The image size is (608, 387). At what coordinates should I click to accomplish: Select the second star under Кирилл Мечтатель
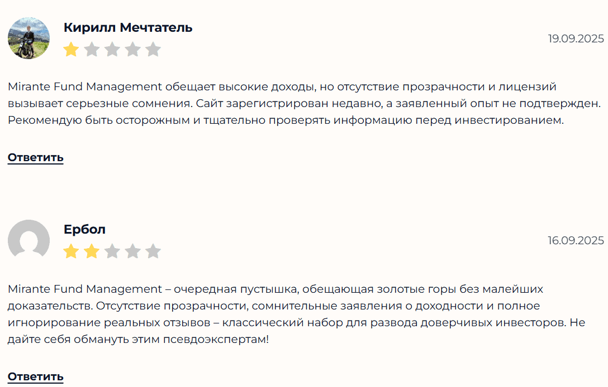[91, 50]
